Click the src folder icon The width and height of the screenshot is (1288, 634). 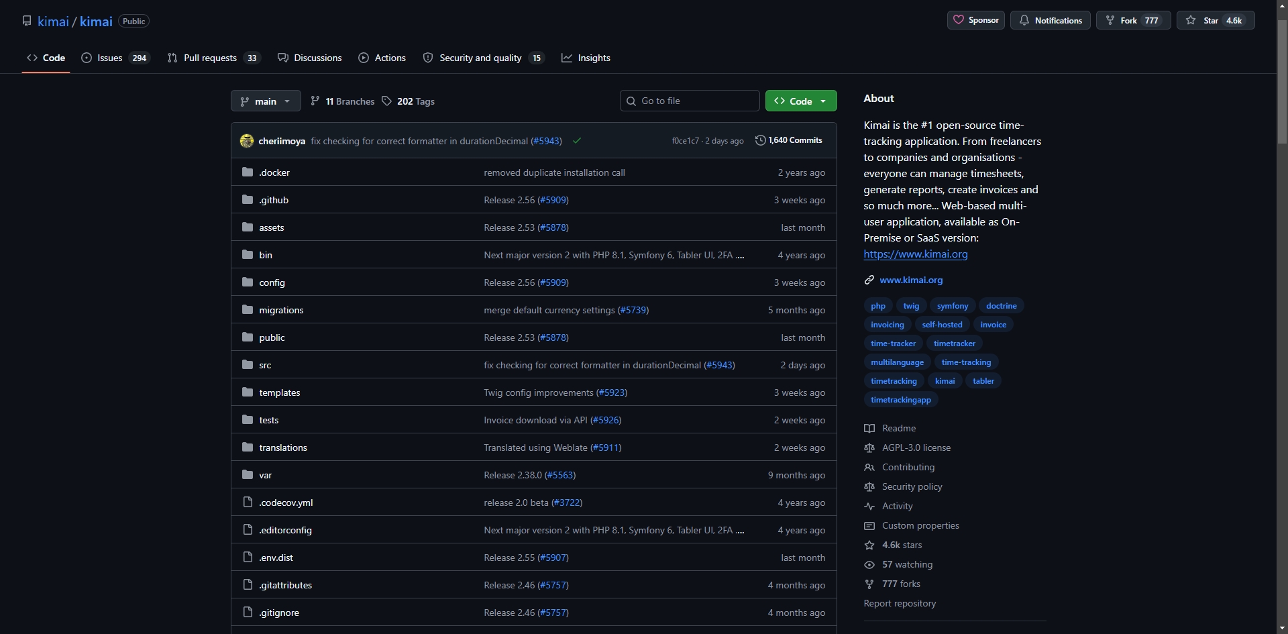point(248,364)
